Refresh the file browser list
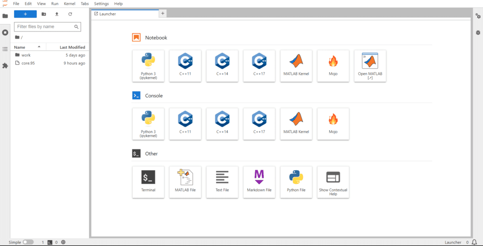This screenshot has height=246, width=483. click(x=70, y=14)
